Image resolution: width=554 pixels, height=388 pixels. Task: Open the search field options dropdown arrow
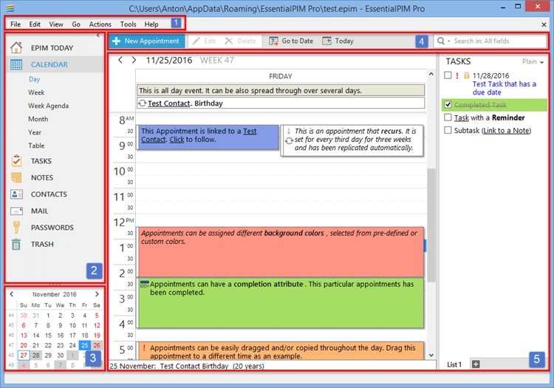pos(448,41)
